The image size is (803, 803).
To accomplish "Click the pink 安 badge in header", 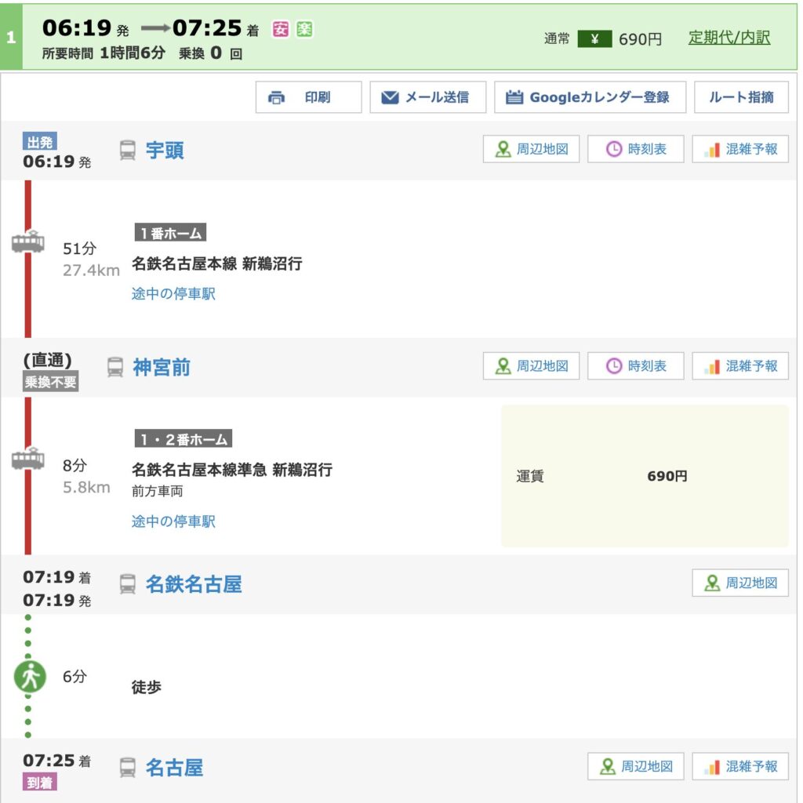I will point(280,30).
